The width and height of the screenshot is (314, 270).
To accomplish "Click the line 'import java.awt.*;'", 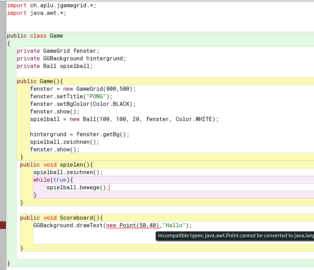I will click(37, 13).
